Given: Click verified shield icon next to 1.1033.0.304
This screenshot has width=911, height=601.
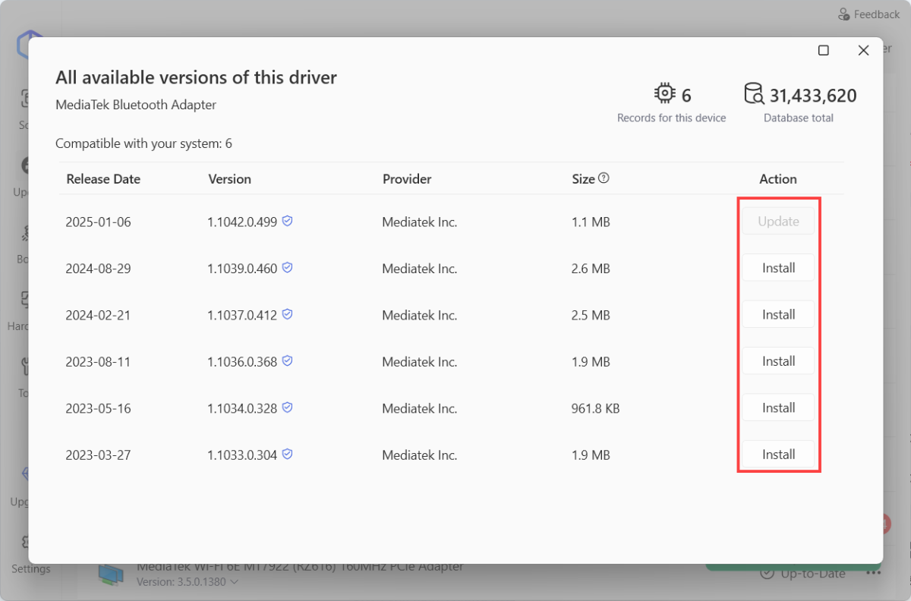Looking at the screenshot, I should [288, 454].
